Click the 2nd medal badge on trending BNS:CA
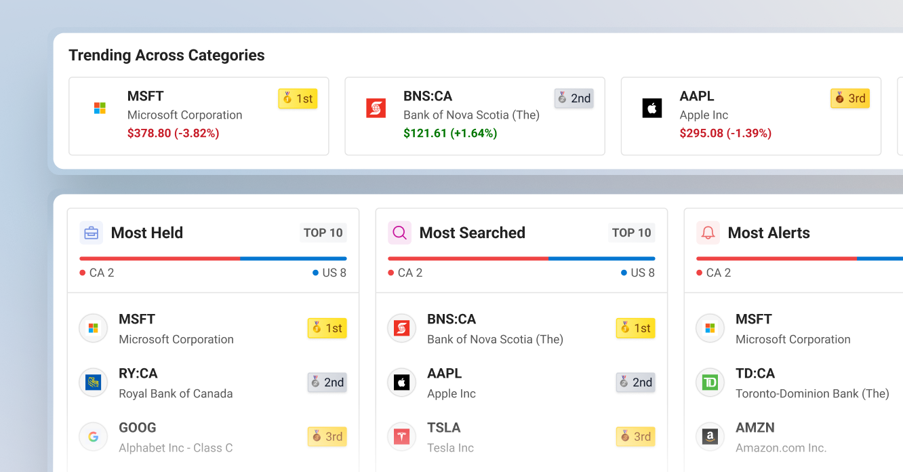This screenshot has width=903, height=472. tap(574, 98)
